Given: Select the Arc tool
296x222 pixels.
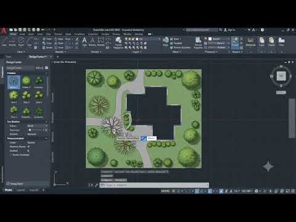Looking at the screenshot, I should tap(30, 41).
